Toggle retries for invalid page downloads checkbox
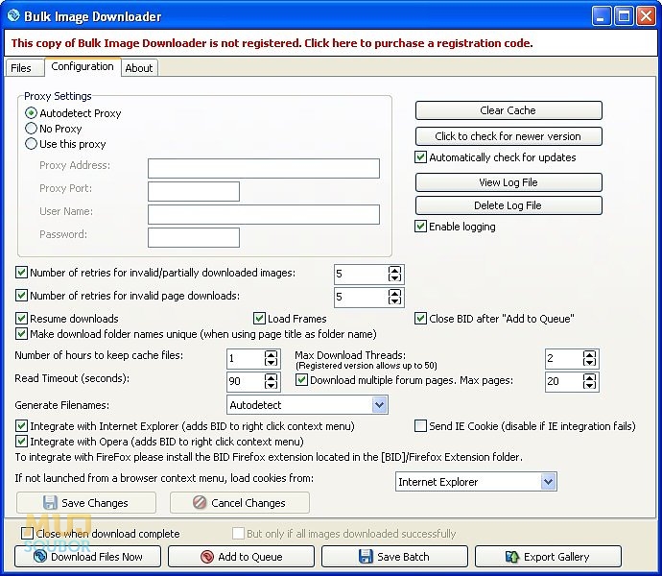 21,295
